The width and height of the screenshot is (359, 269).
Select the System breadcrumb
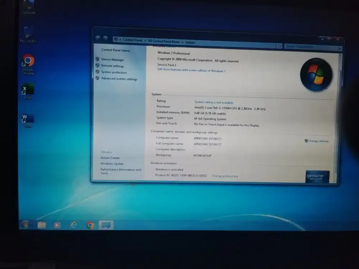click(x=190, y=42)
